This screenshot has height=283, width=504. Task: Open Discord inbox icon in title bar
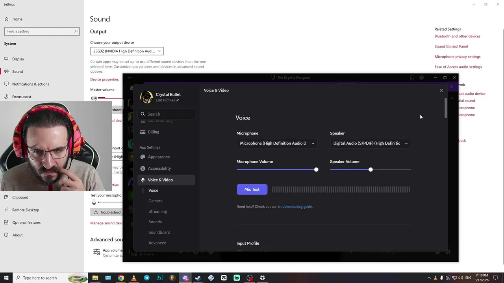pyautogui.click(x=412, y=78)
